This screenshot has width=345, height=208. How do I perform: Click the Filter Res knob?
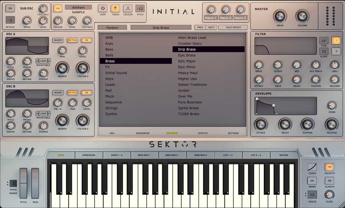(297, 65)
